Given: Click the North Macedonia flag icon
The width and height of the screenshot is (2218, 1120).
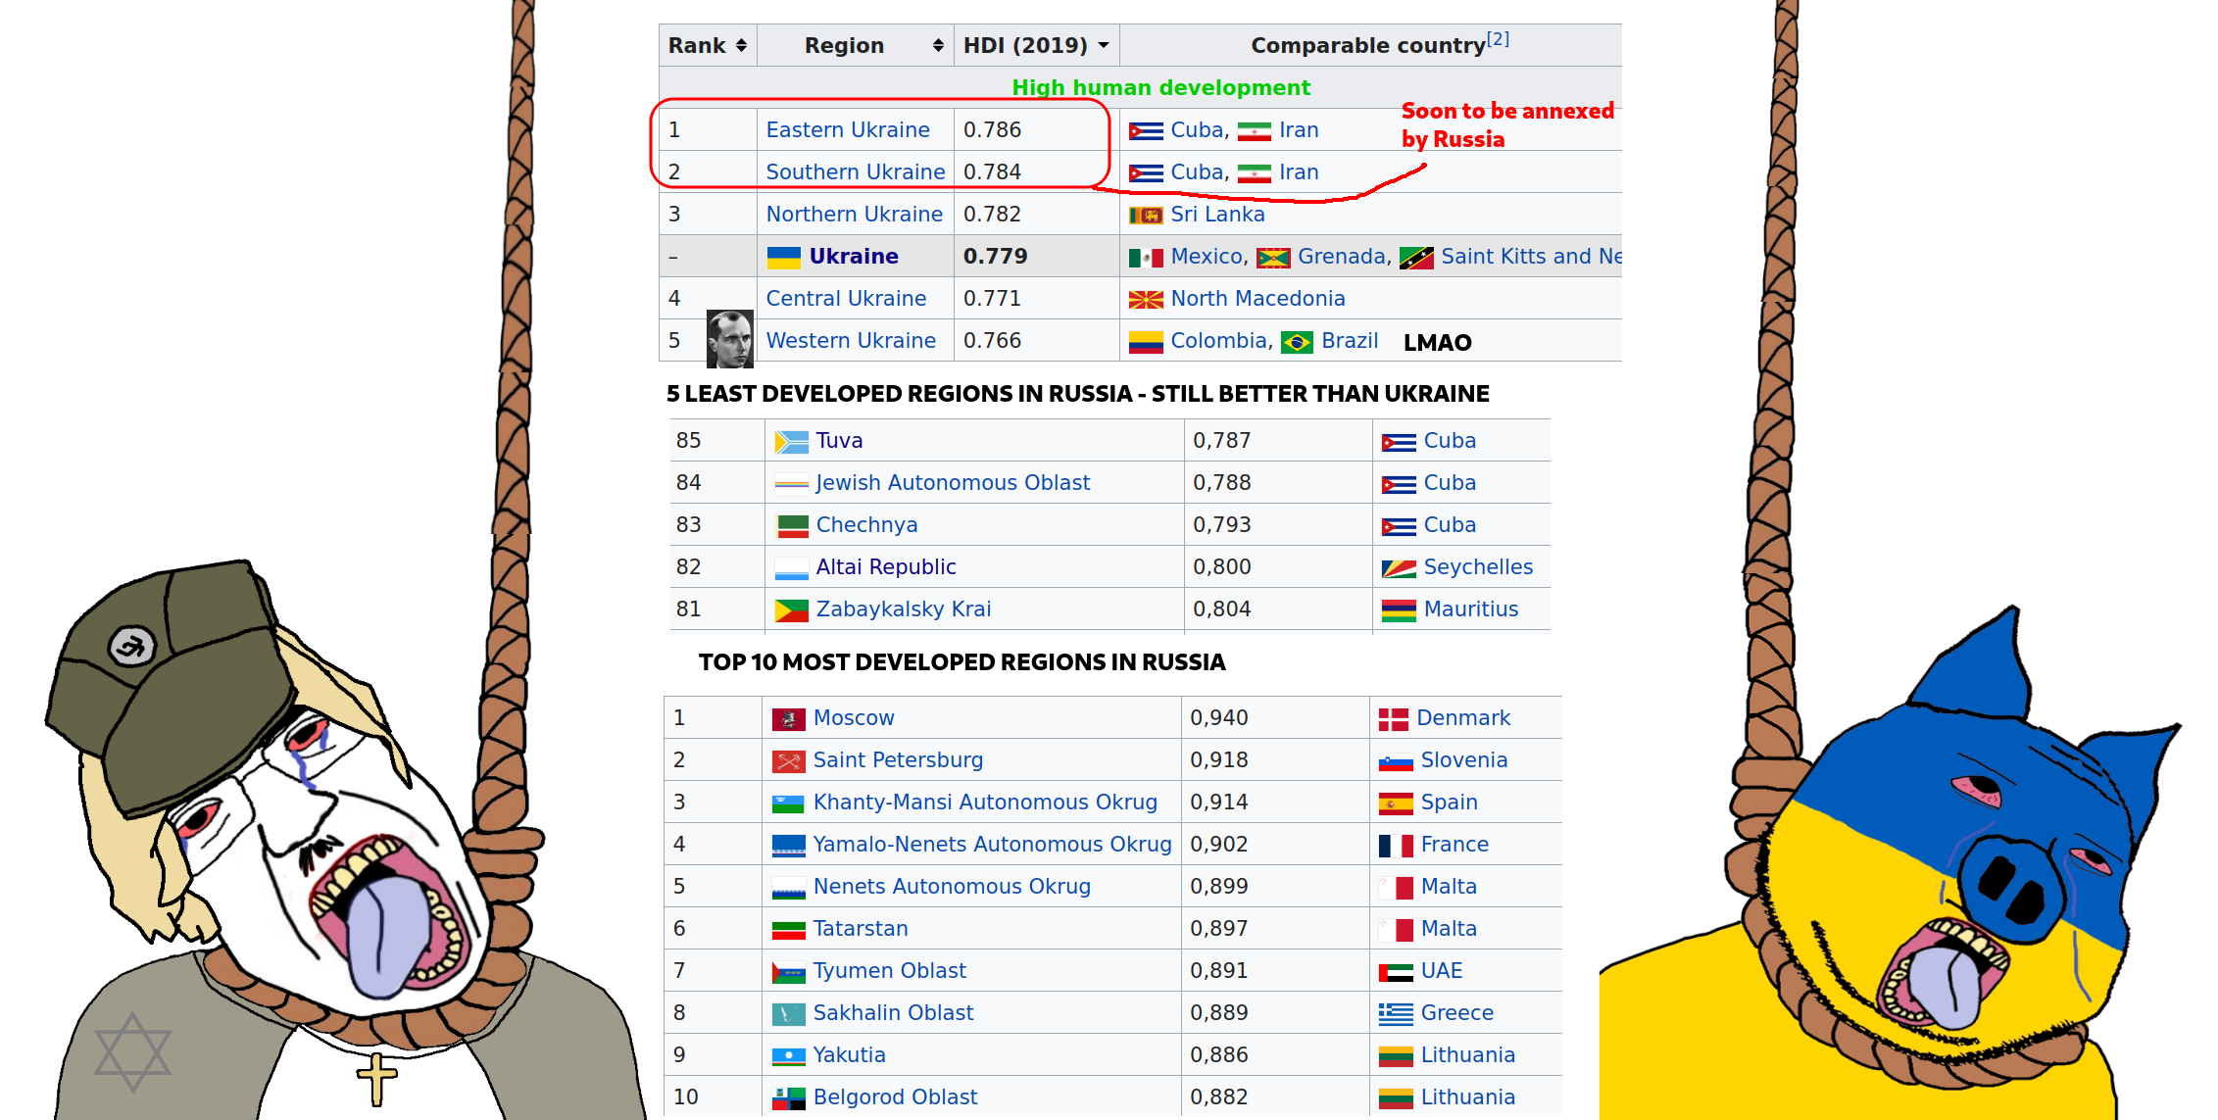Looking at the screenshot, I should [1145, 300].
